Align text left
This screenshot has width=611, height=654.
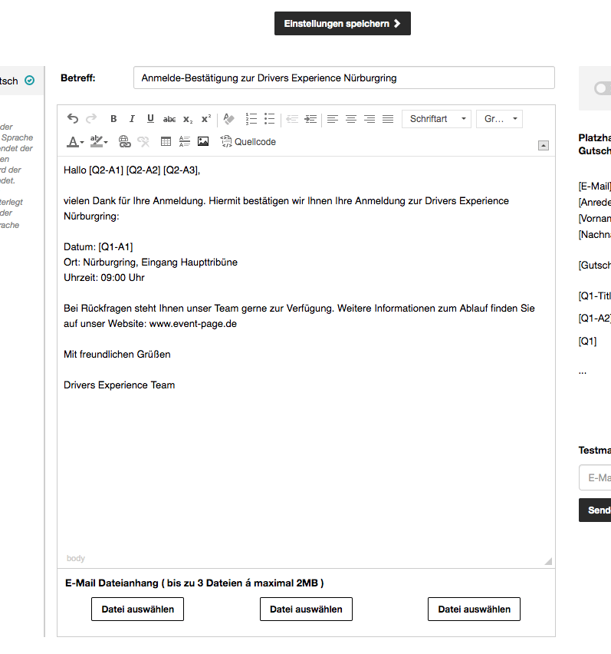coord(333,119)
